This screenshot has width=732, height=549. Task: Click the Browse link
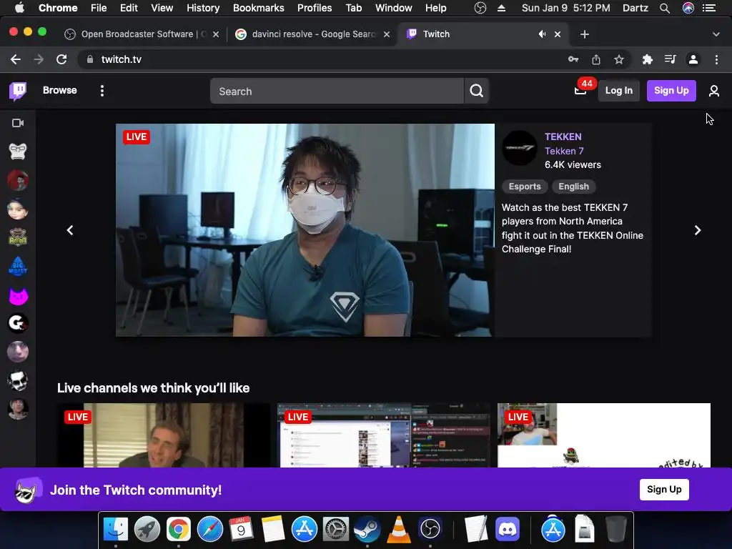point(60,90)
